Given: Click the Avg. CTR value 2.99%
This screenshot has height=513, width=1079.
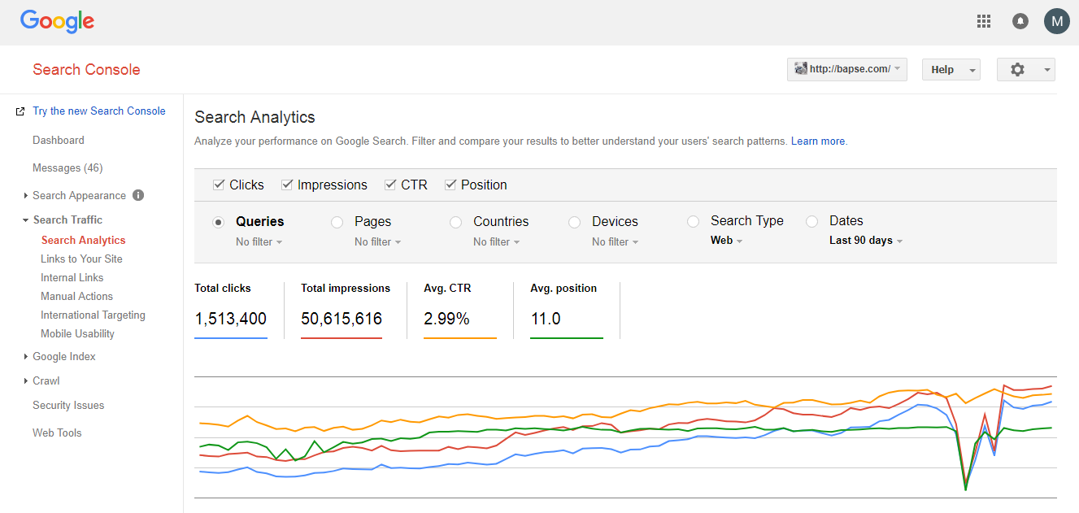Looking at the screenshot, I should pyautogui.click(x=446, y=319).
